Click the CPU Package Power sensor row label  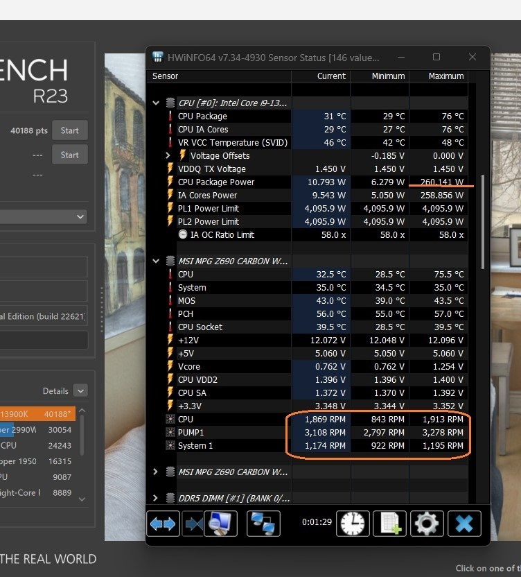(216, 182)
